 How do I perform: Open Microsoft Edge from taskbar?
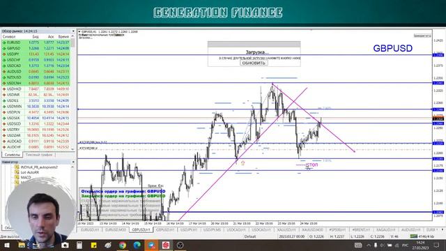point(137,245)
